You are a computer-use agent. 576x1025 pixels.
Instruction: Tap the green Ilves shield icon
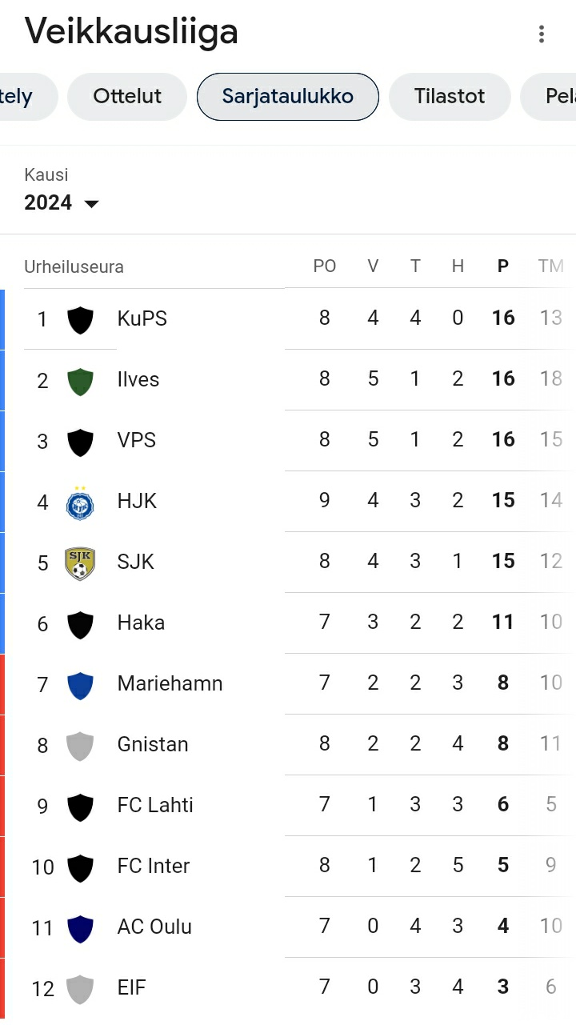(80, 381)
